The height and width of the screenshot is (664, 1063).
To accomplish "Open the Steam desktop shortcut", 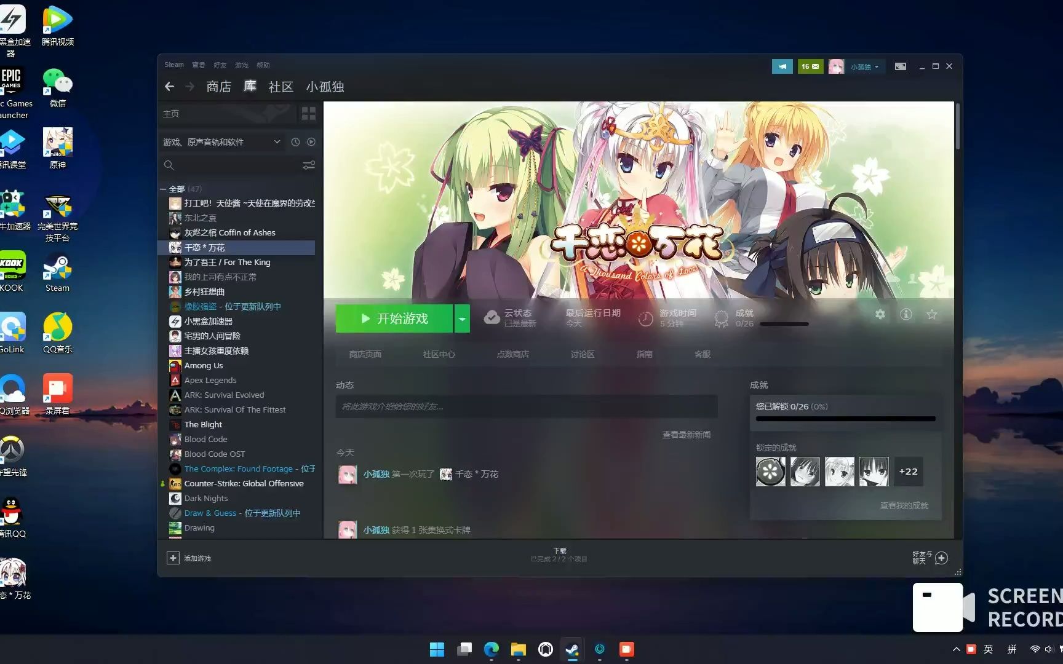I will click(x=57, y=273).
